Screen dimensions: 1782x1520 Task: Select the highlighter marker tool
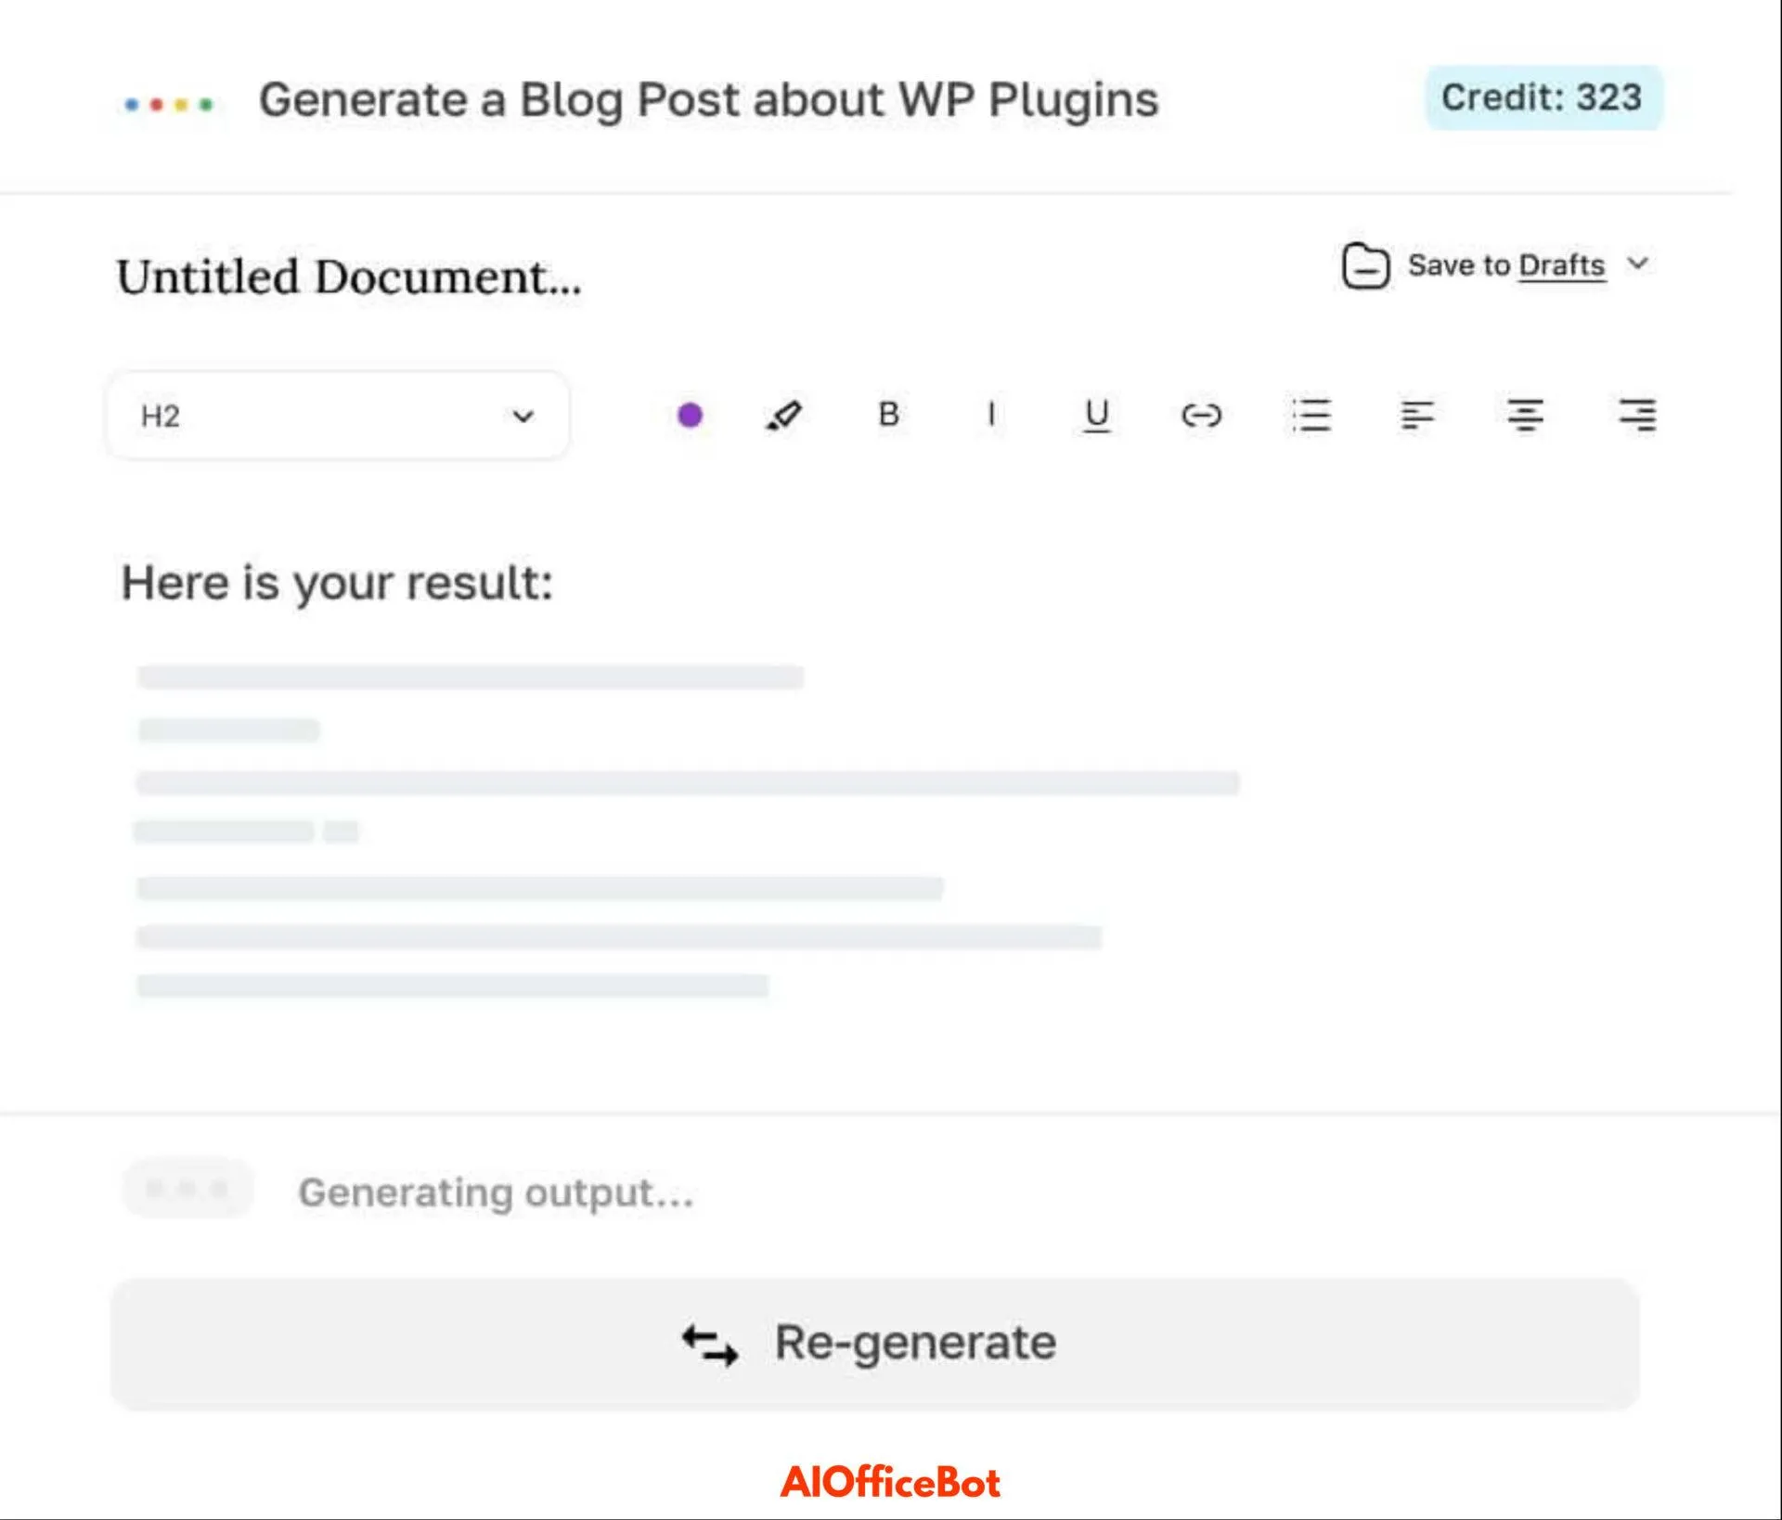pyautogui.click(x=783, y=415)
